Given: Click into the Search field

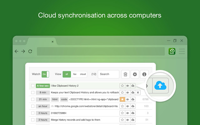Looking at the screenshot, I should [x=108, y=74].
